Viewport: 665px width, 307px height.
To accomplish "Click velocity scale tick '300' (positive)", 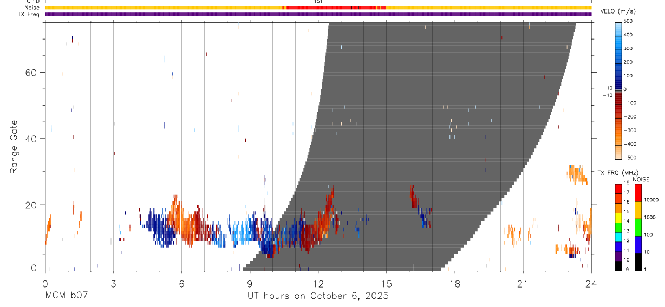I will coord(629,48).
